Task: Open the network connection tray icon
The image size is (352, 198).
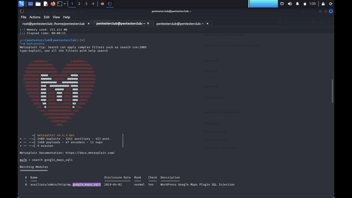Action: pyautogui.click(x=282, y=4)
